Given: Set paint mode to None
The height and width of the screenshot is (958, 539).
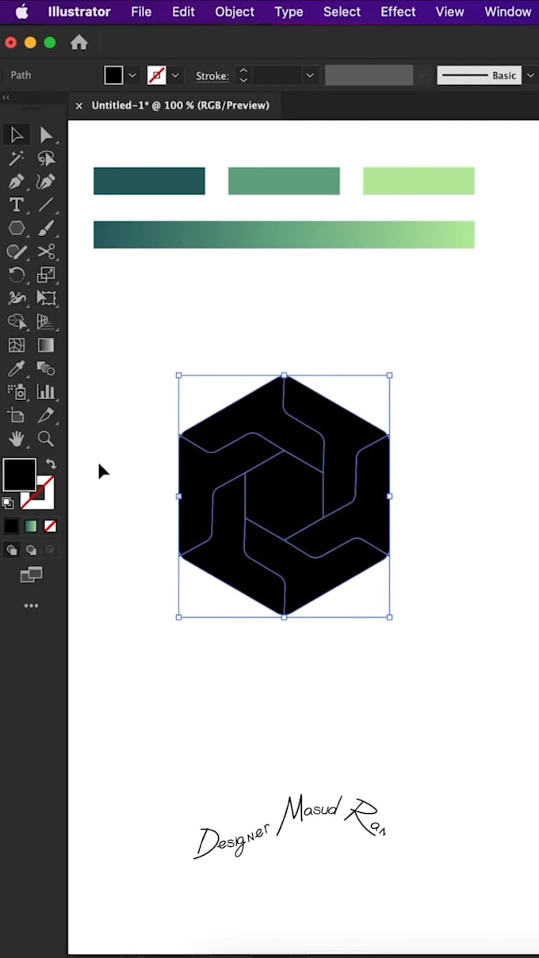Looking at the screenshot, I should (50, 526).
